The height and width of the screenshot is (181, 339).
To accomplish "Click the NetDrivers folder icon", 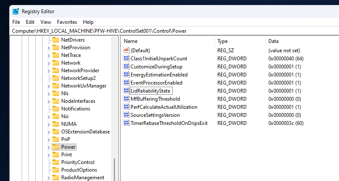I will tap(56, 40).
